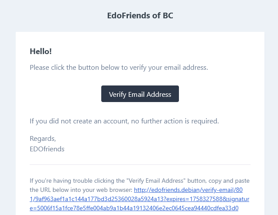Click the word 'Address' in the dark button
Viewport: 278px width, 215px height.
tap(158, 94)
